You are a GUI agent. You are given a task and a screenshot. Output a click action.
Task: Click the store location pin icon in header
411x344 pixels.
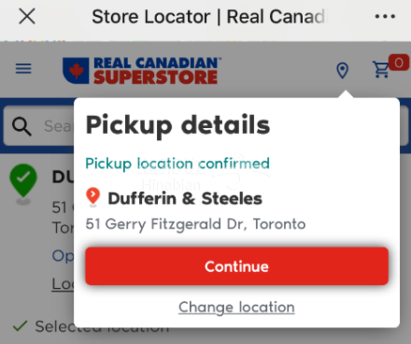[343, 70]
